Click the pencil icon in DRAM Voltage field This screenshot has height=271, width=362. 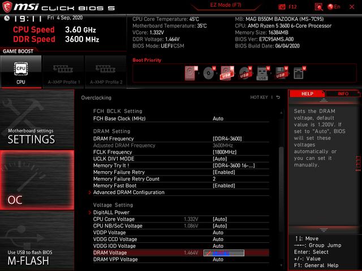(208, 253)
